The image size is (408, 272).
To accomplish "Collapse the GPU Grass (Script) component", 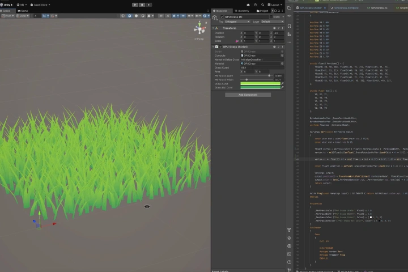I will pyautogui.click(x=213, y=47).
